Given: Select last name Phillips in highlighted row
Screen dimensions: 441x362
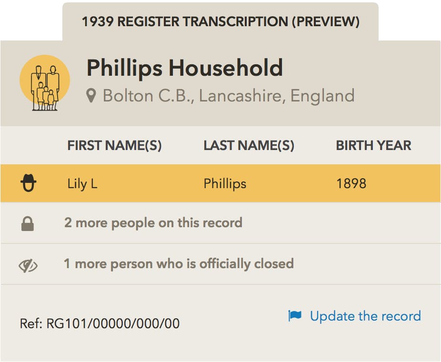Looking at the screenshot, I should [225, 184].
